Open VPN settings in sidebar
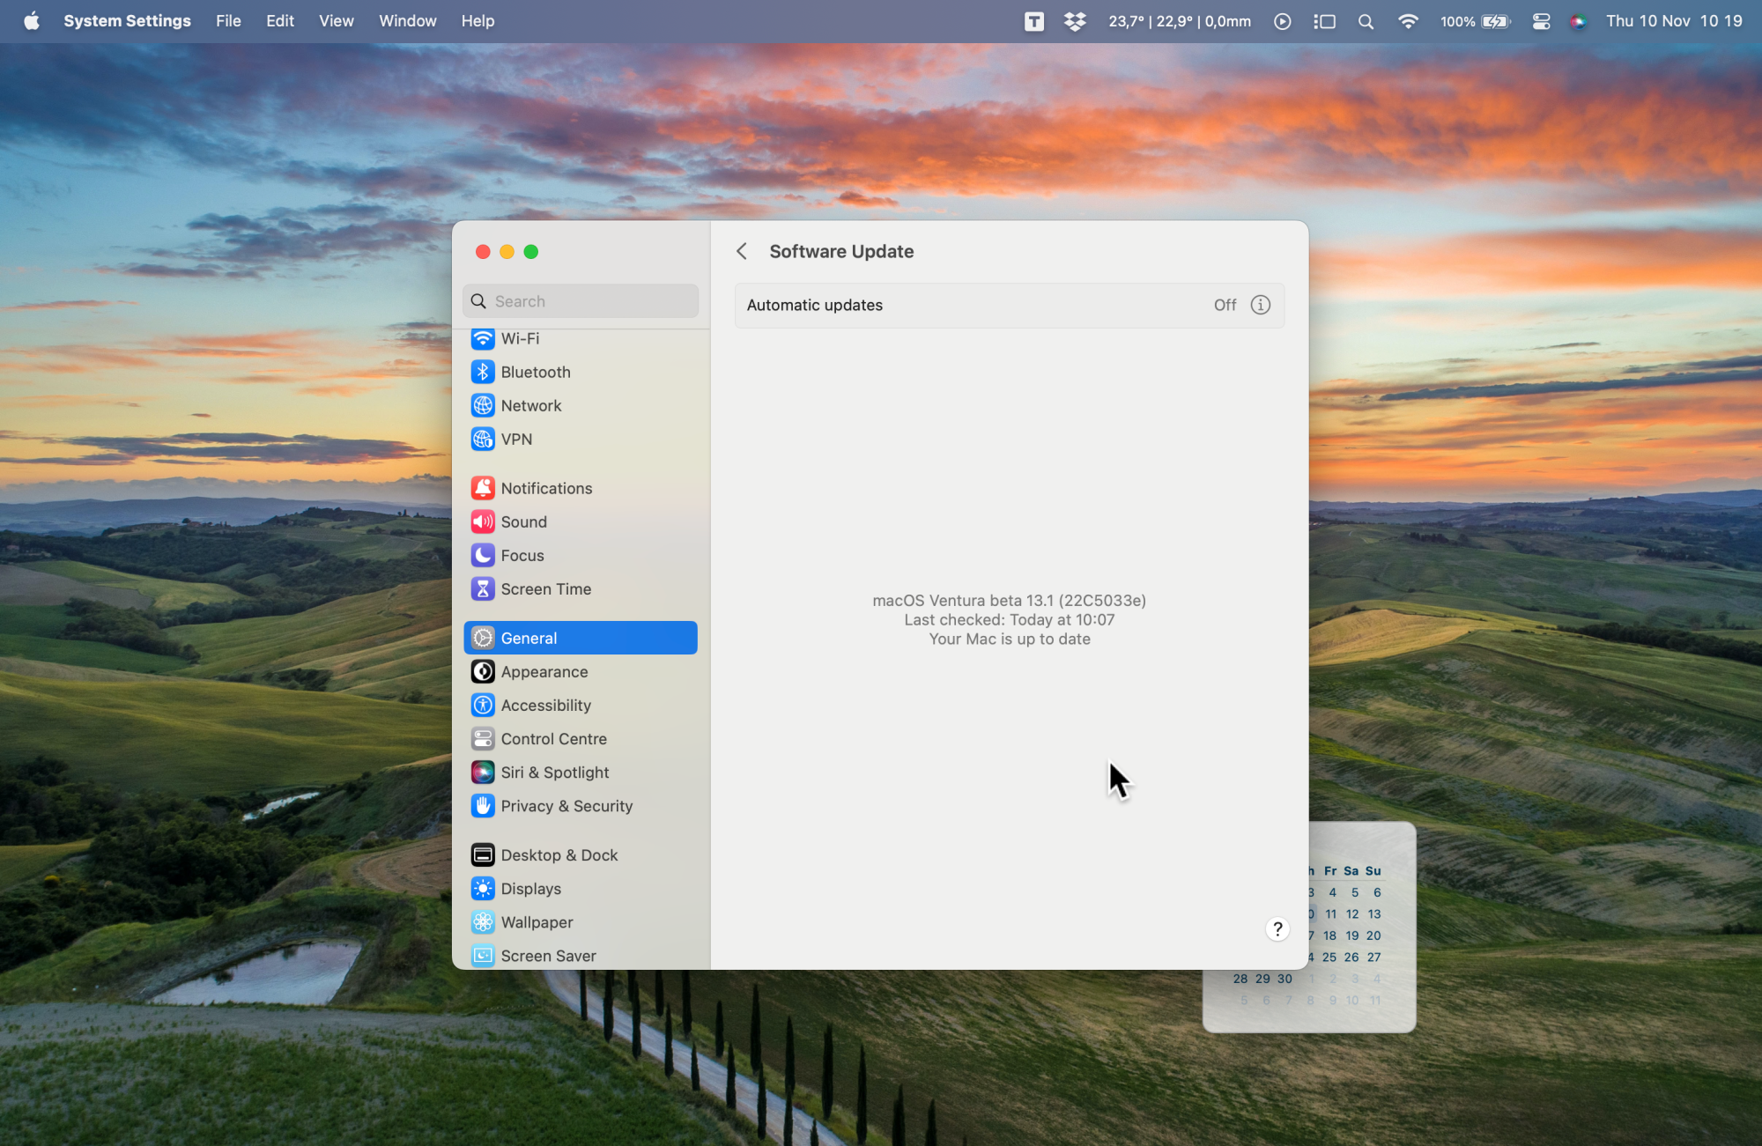 [x=581, y=439]
